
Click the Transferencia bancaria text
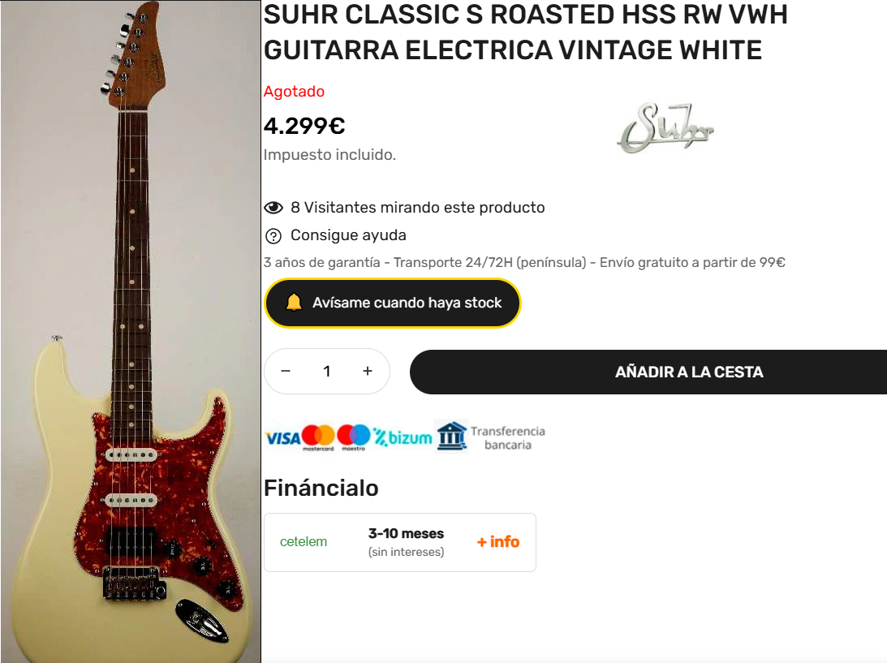click(507, 438)
